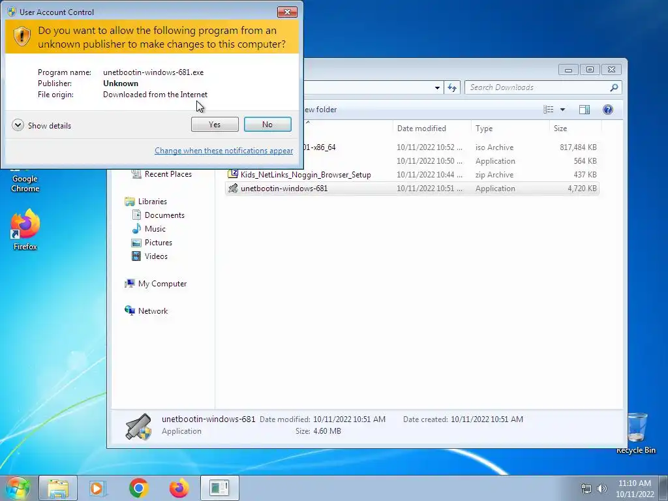Open Explorer help icon

[x=608, y=110]
